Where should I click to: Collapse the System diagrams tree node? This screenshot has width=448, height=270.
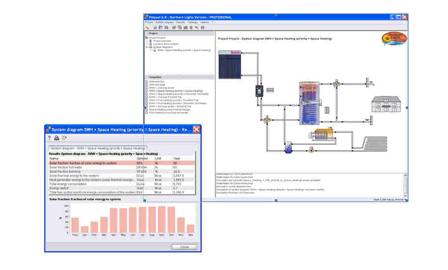[147, 47]
